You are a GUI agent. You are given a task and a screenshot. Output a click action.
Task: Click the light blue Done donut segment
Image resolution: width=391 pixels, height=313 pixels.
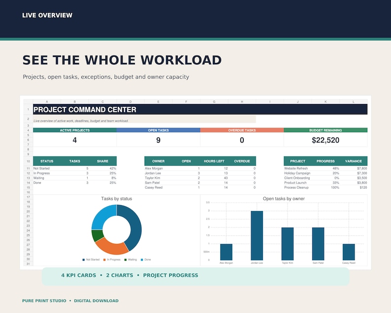point(103,216)
